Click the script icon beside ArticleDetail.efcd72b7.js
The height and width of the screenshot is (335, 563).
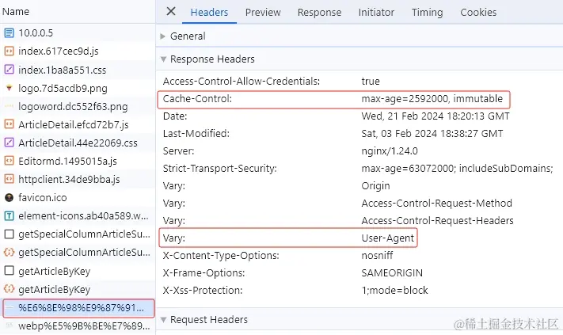[10, 124]
